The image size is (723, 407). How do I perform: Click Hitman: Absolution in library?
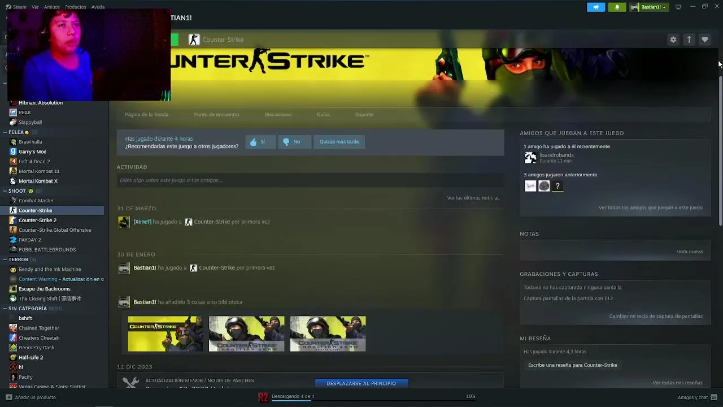click(41, 103)
